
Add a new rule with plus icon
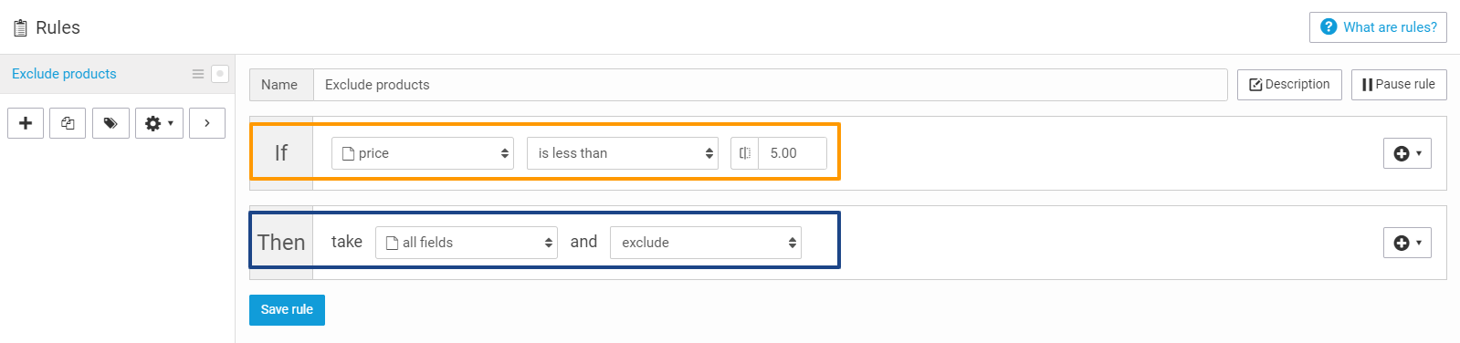click(x=26, y=123)
